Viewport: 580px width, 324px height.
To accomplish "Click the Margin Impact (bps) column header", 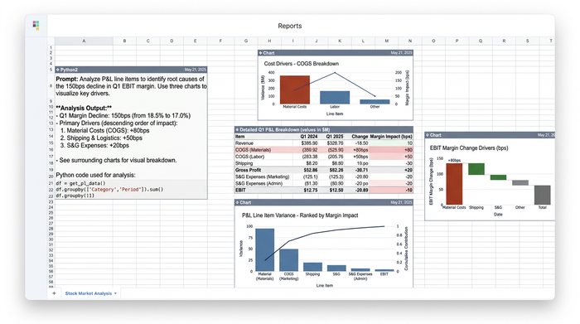I will pyautogui.click(x=391, y=137).
